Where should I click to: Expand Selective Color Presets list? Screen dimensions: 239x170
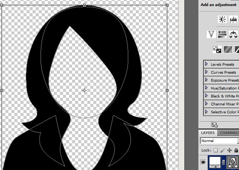[206, 112]
